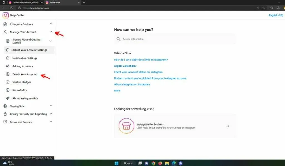This screenshot has height=166, width=285.
Task: Launch Firefox from the taskbar
Action: pos(160,163)
